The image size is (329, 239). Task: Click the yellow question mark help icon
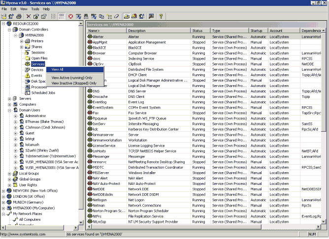click(x=161, y=16)
